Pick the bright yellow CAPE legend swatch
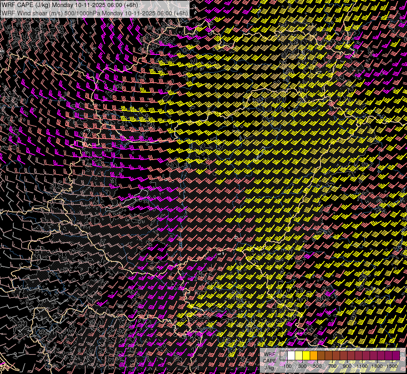 306,356
